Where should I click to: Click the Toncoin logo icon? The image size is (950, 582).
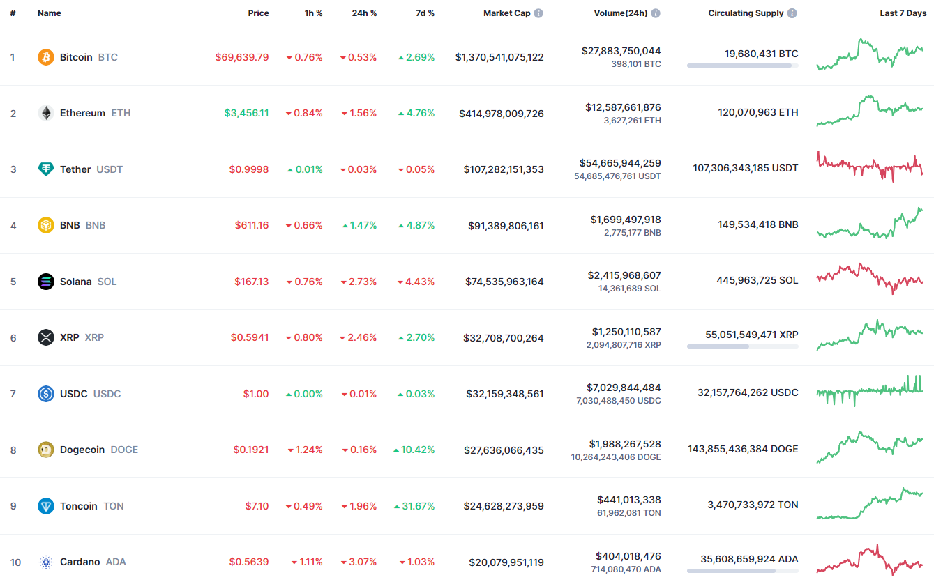tap(46, 506)
